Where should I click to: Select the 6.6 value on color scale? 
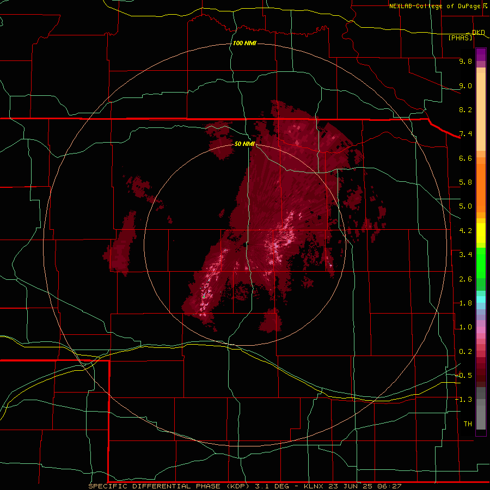point(465,158)
